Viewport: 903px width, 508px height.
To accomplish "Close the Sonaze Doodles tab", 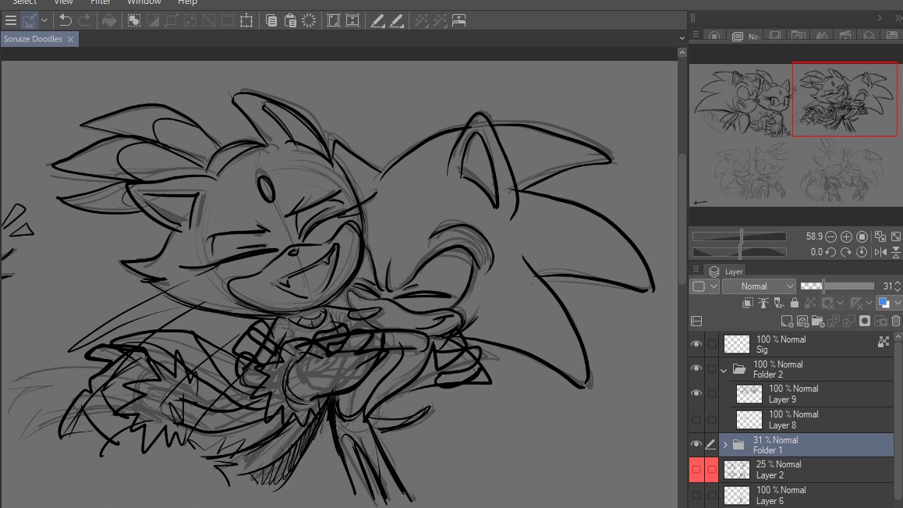I will click(70, 39).
